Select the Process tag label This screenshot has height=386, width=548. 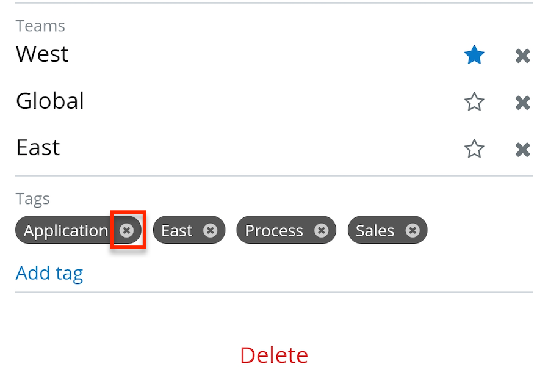274,230
